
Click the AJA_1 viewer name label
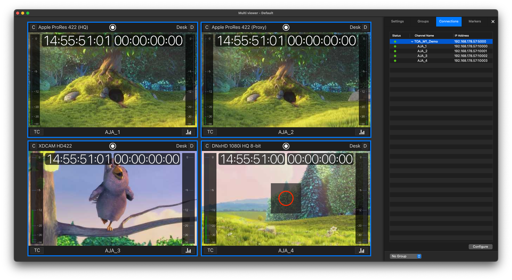(x=112, y=132)
